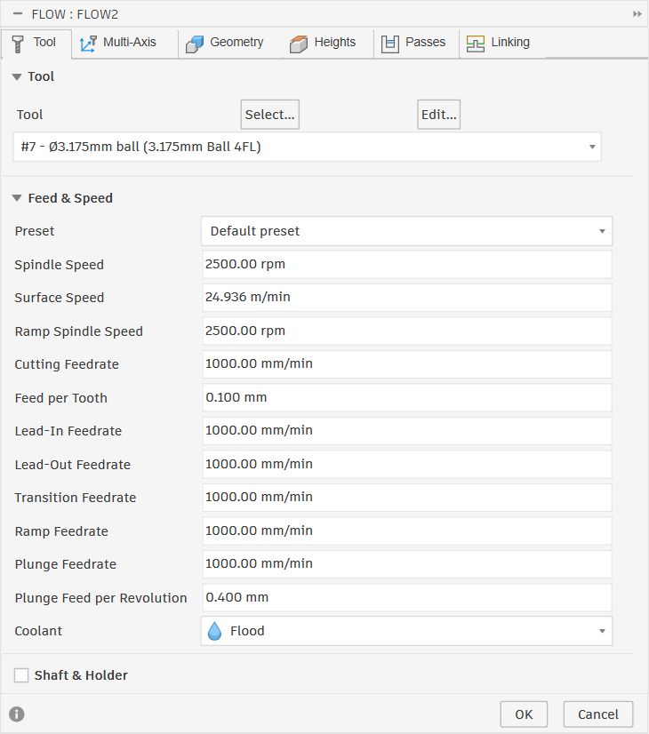
Task: Click the Ramp Spindle Speed field
Action: click(407, 331)
